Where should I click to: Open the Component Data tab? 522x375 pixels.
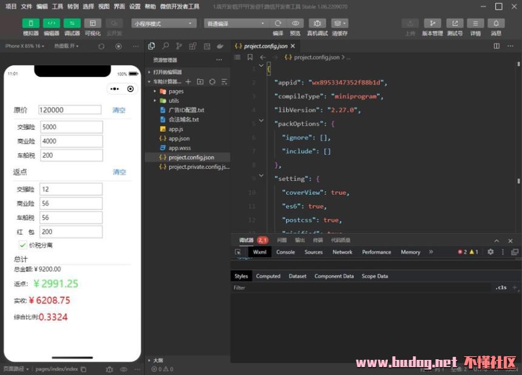pos(334,276)
